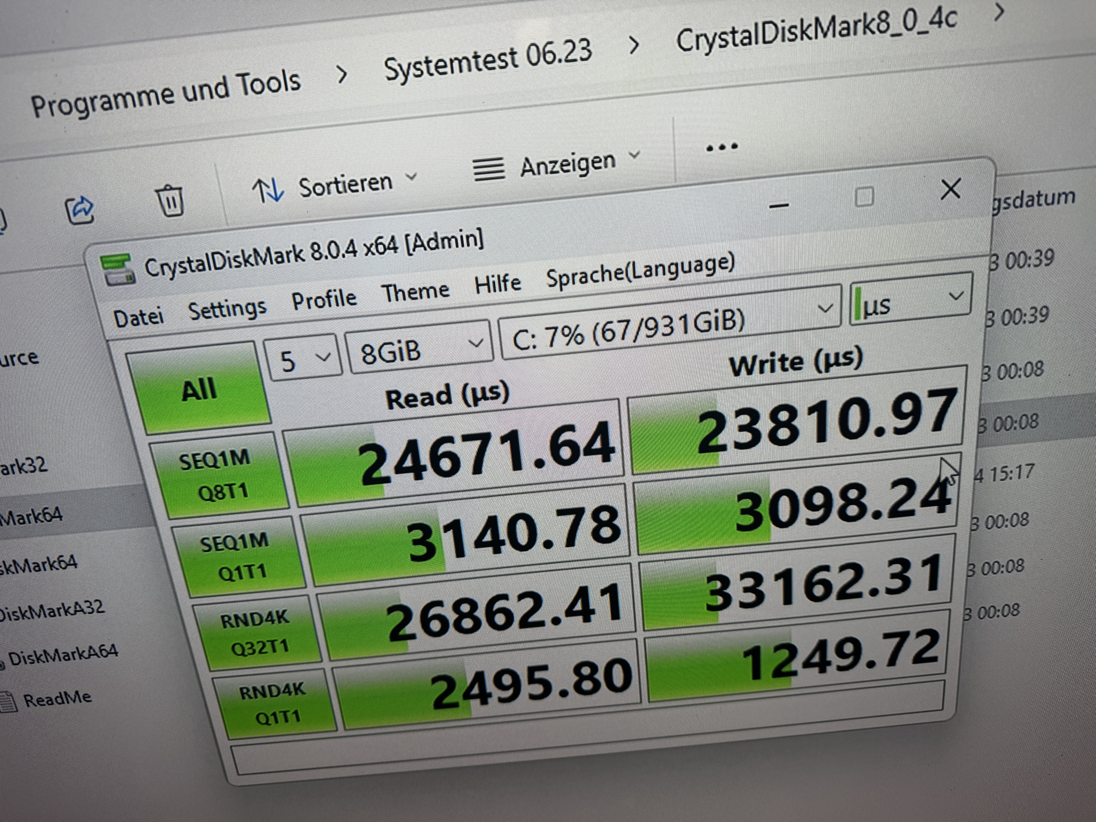
Task: Click the trash delete icon
Action: 170,201
